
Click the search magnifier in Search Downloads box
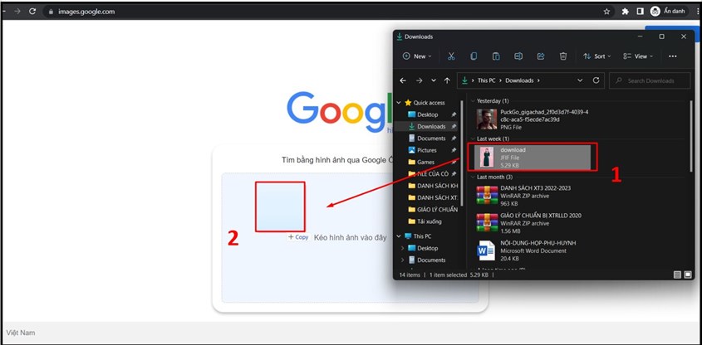pos(619,81)
